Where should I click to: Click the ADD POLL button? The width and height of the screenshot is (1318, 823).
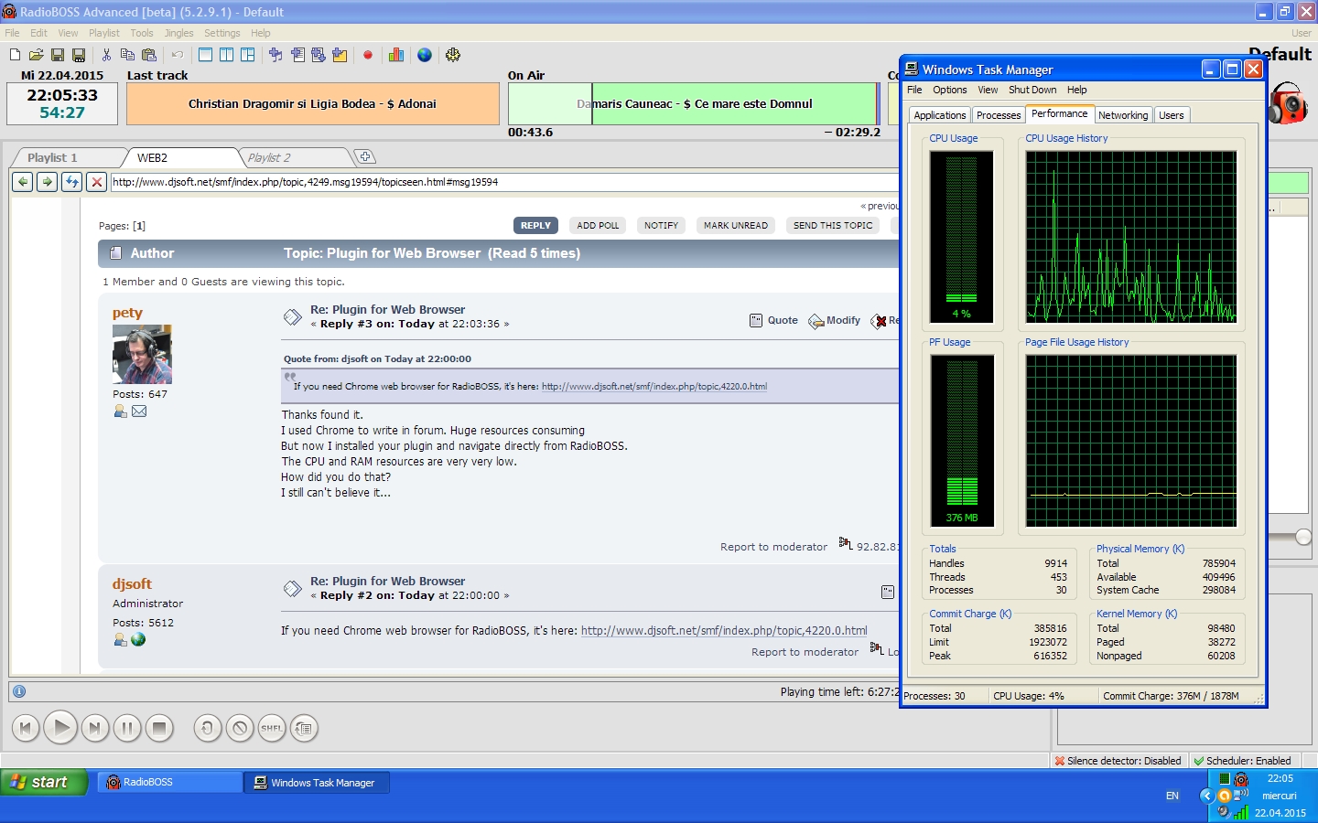[x=598, y=225]
